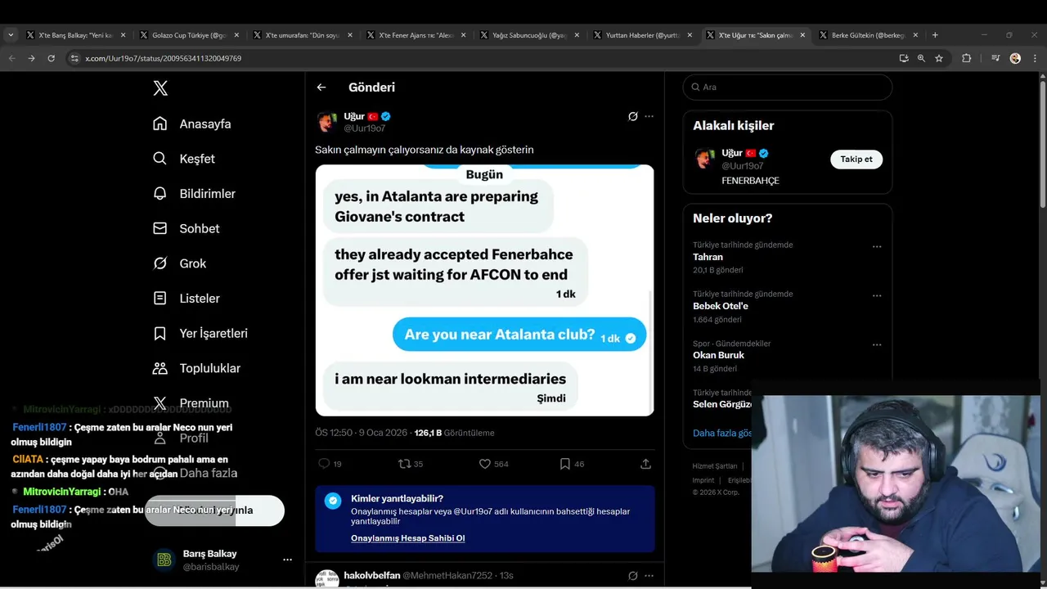This screenshot has height=589, width=1047.
Task: Switch to the Berke Gültekin tab
Action: [869, 35]
